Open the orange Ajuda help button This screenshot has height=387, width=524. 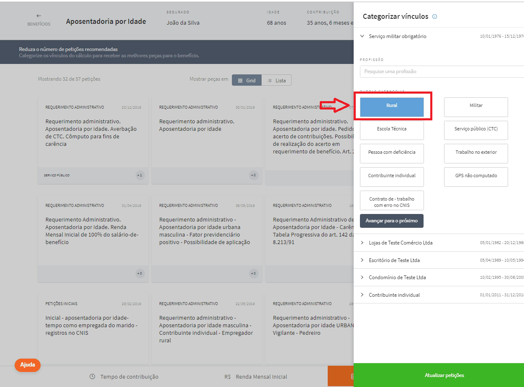(x=28, y=365)
